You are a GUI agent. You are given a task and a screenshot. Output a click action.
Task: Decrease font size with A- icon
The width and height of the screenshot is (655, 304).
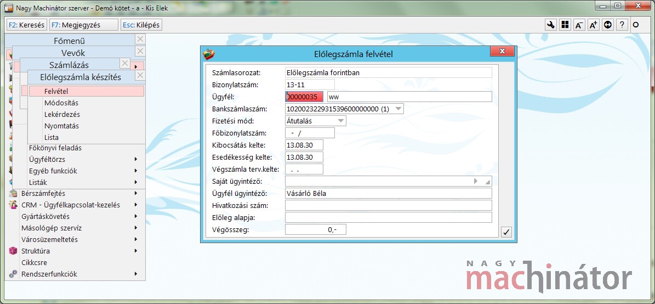(579, 25)
